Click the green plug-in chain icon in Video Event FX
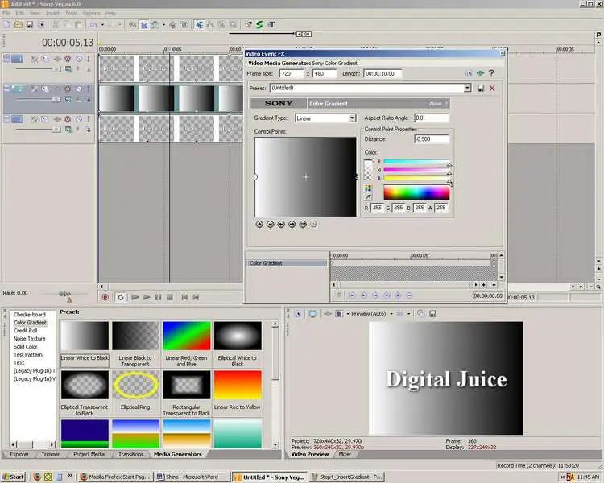 pyautogui.click(x=480, y=73)
